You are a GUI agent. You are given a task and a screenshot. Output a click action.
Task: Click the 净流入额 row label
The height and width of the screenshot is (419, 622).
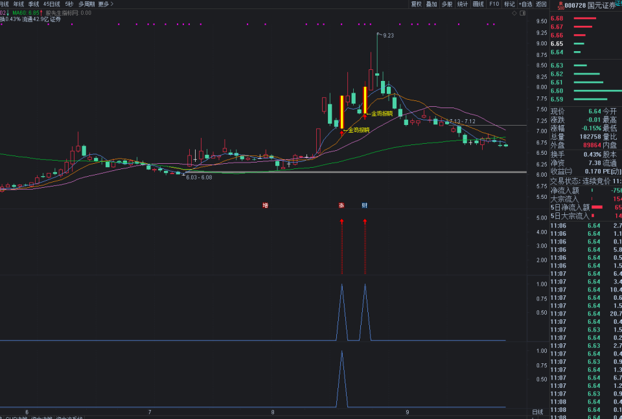click(564, 190)
